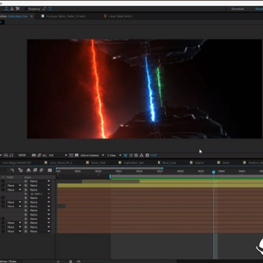Switch to the Essentials workspace
263x263 pixels.
[237, 9]
